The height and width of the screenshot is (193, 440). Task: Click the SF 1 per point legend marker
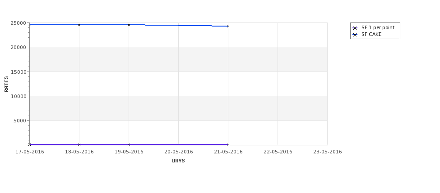pyautogui.click(x=355, y=28)
